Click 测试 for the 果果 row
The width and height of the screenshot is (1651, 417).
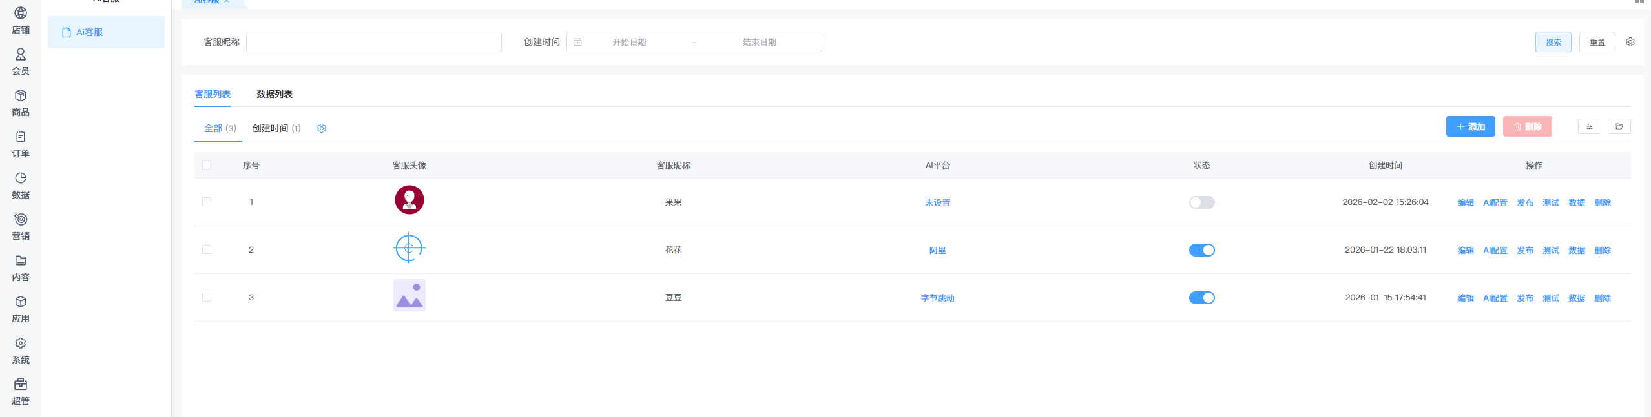tap(1551, 202)
